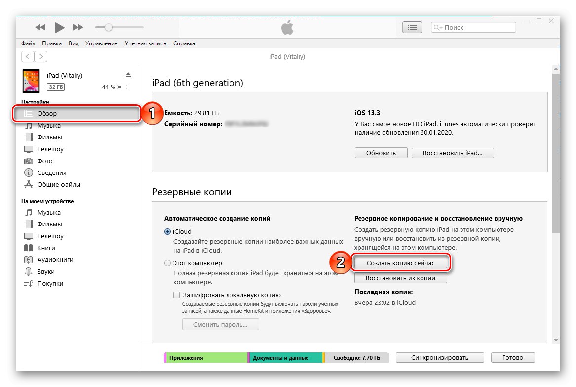Select Общие файлы in the sidebar
Viewport: 576px width, 387px height.
click(59, 185)
